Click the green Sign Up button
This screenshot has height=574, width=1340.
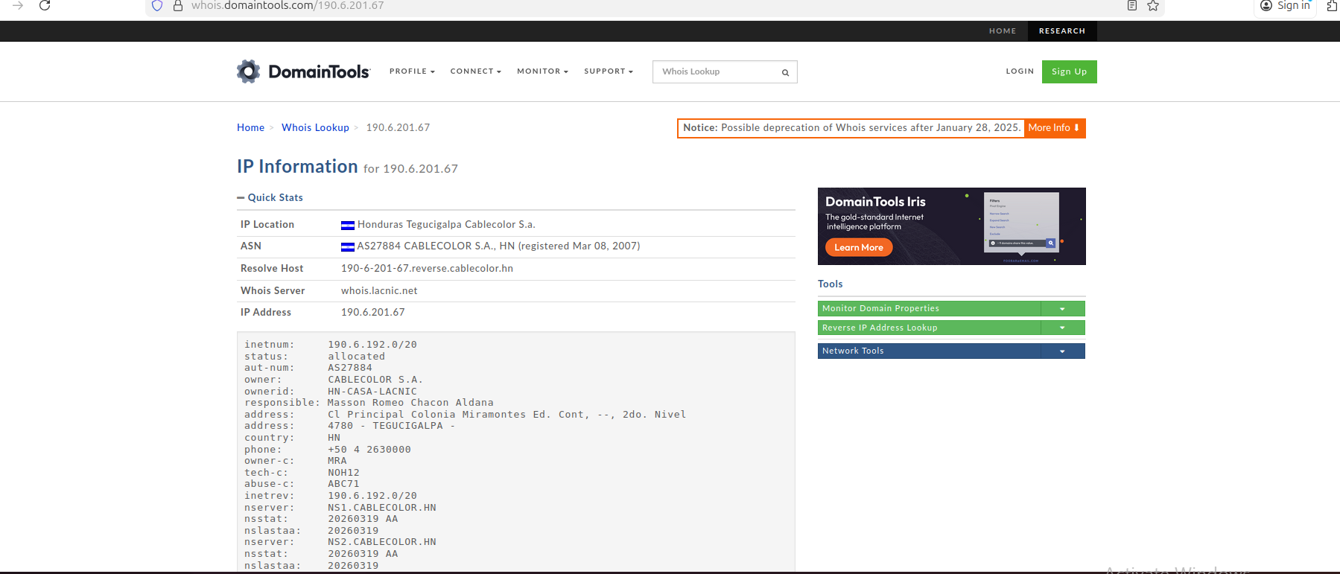pyautogui.click(x=1069, y=71)
